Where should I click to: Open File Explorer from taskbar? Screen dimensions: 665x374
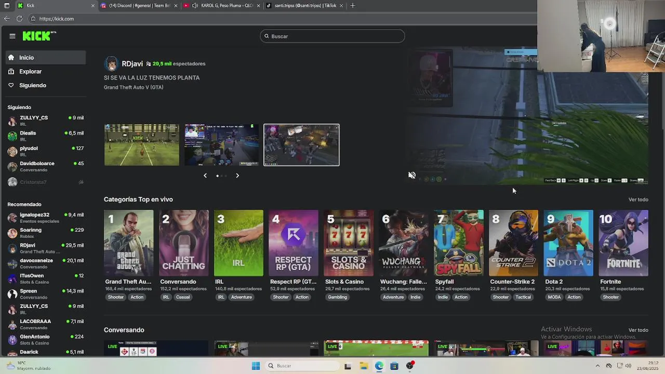(364, 366)
